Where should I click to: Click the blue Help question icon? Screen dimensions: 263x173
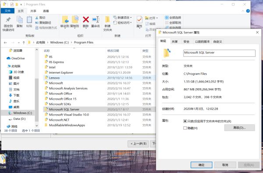point(248,11)
